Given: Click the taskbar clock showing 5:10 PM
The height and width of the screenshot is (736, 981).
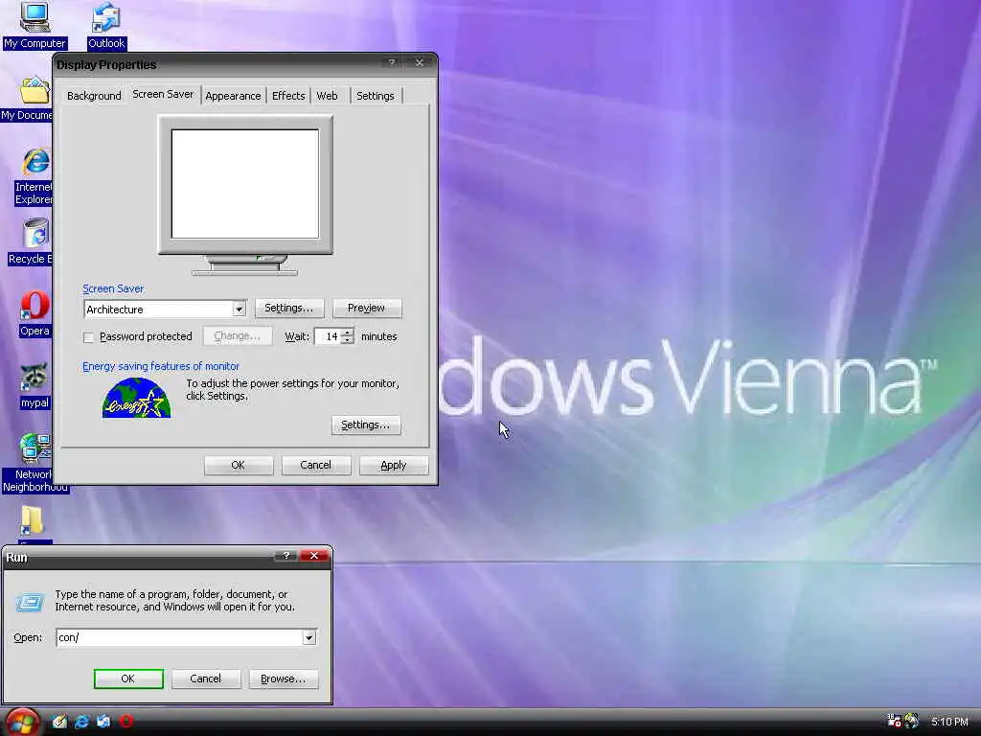Looking at the screenshot, I should coord(949,722).
